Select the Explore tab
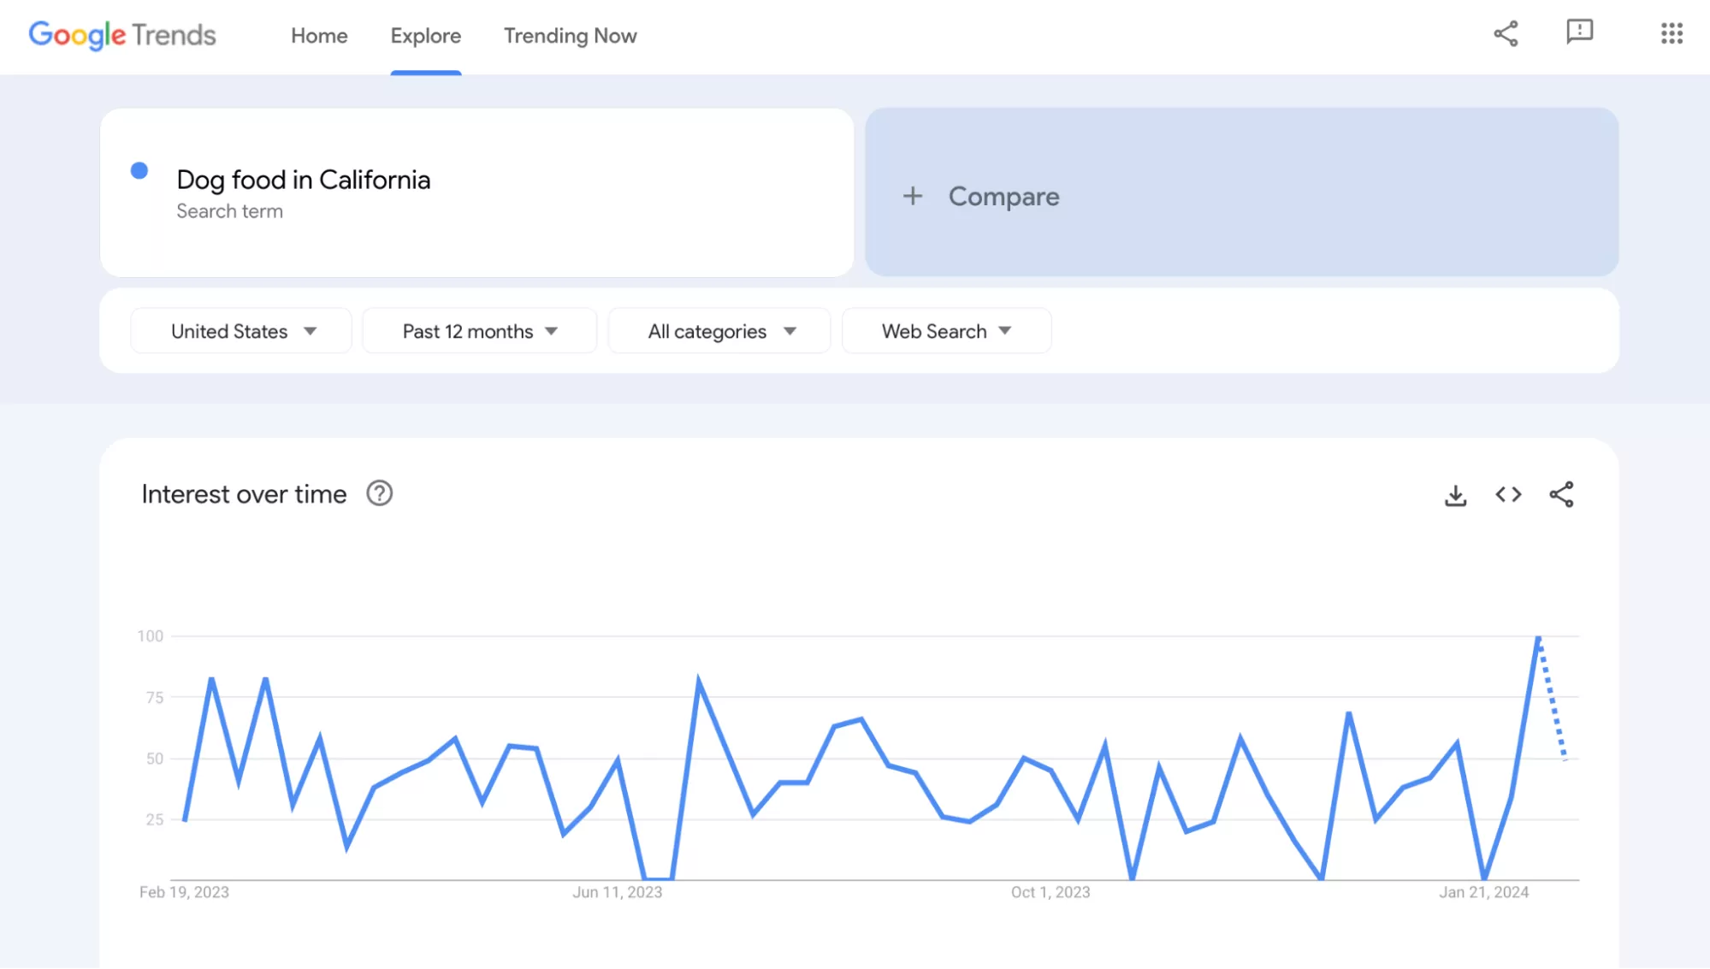The height and width of the screenshot is (969, 1710). (x=425, y=36)
